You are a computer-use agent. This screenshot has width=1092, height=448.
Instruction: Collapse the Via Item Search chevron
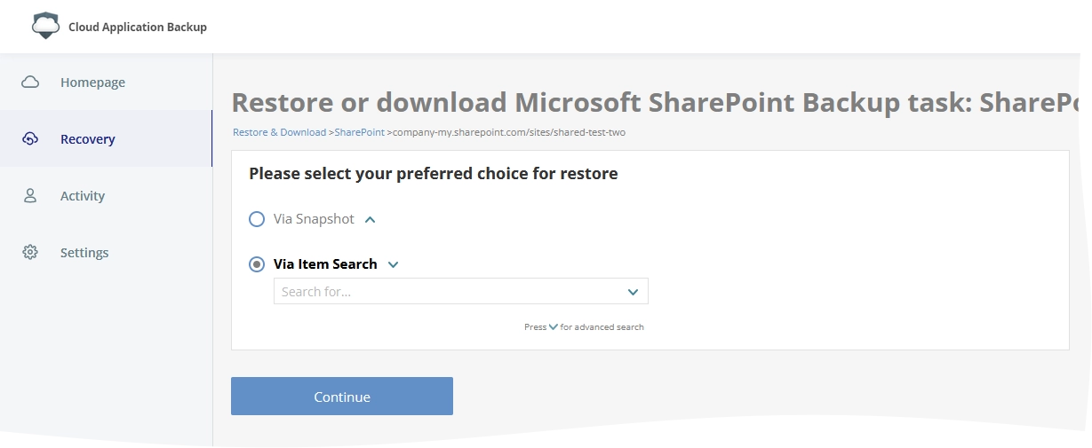tap(394, 264)
